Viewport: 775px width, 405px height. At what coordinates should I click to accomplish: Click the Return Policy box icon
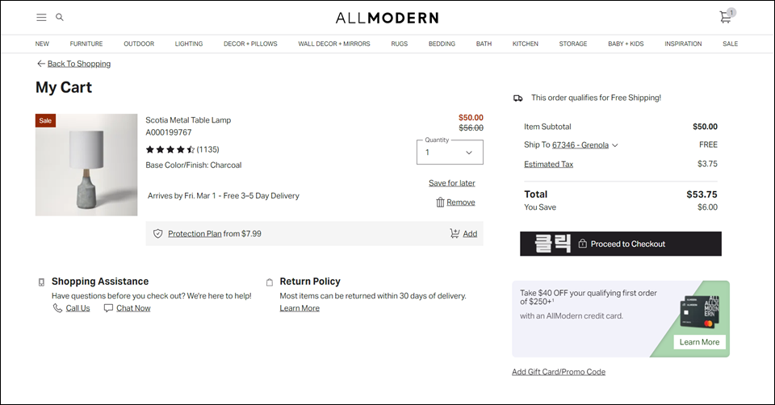pyautogui.click(x=270, y=282)
